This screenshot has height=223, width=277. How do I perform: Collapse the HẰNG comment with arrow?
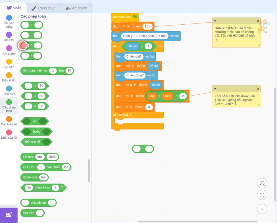pyautogui.click(x=215, y=21)
